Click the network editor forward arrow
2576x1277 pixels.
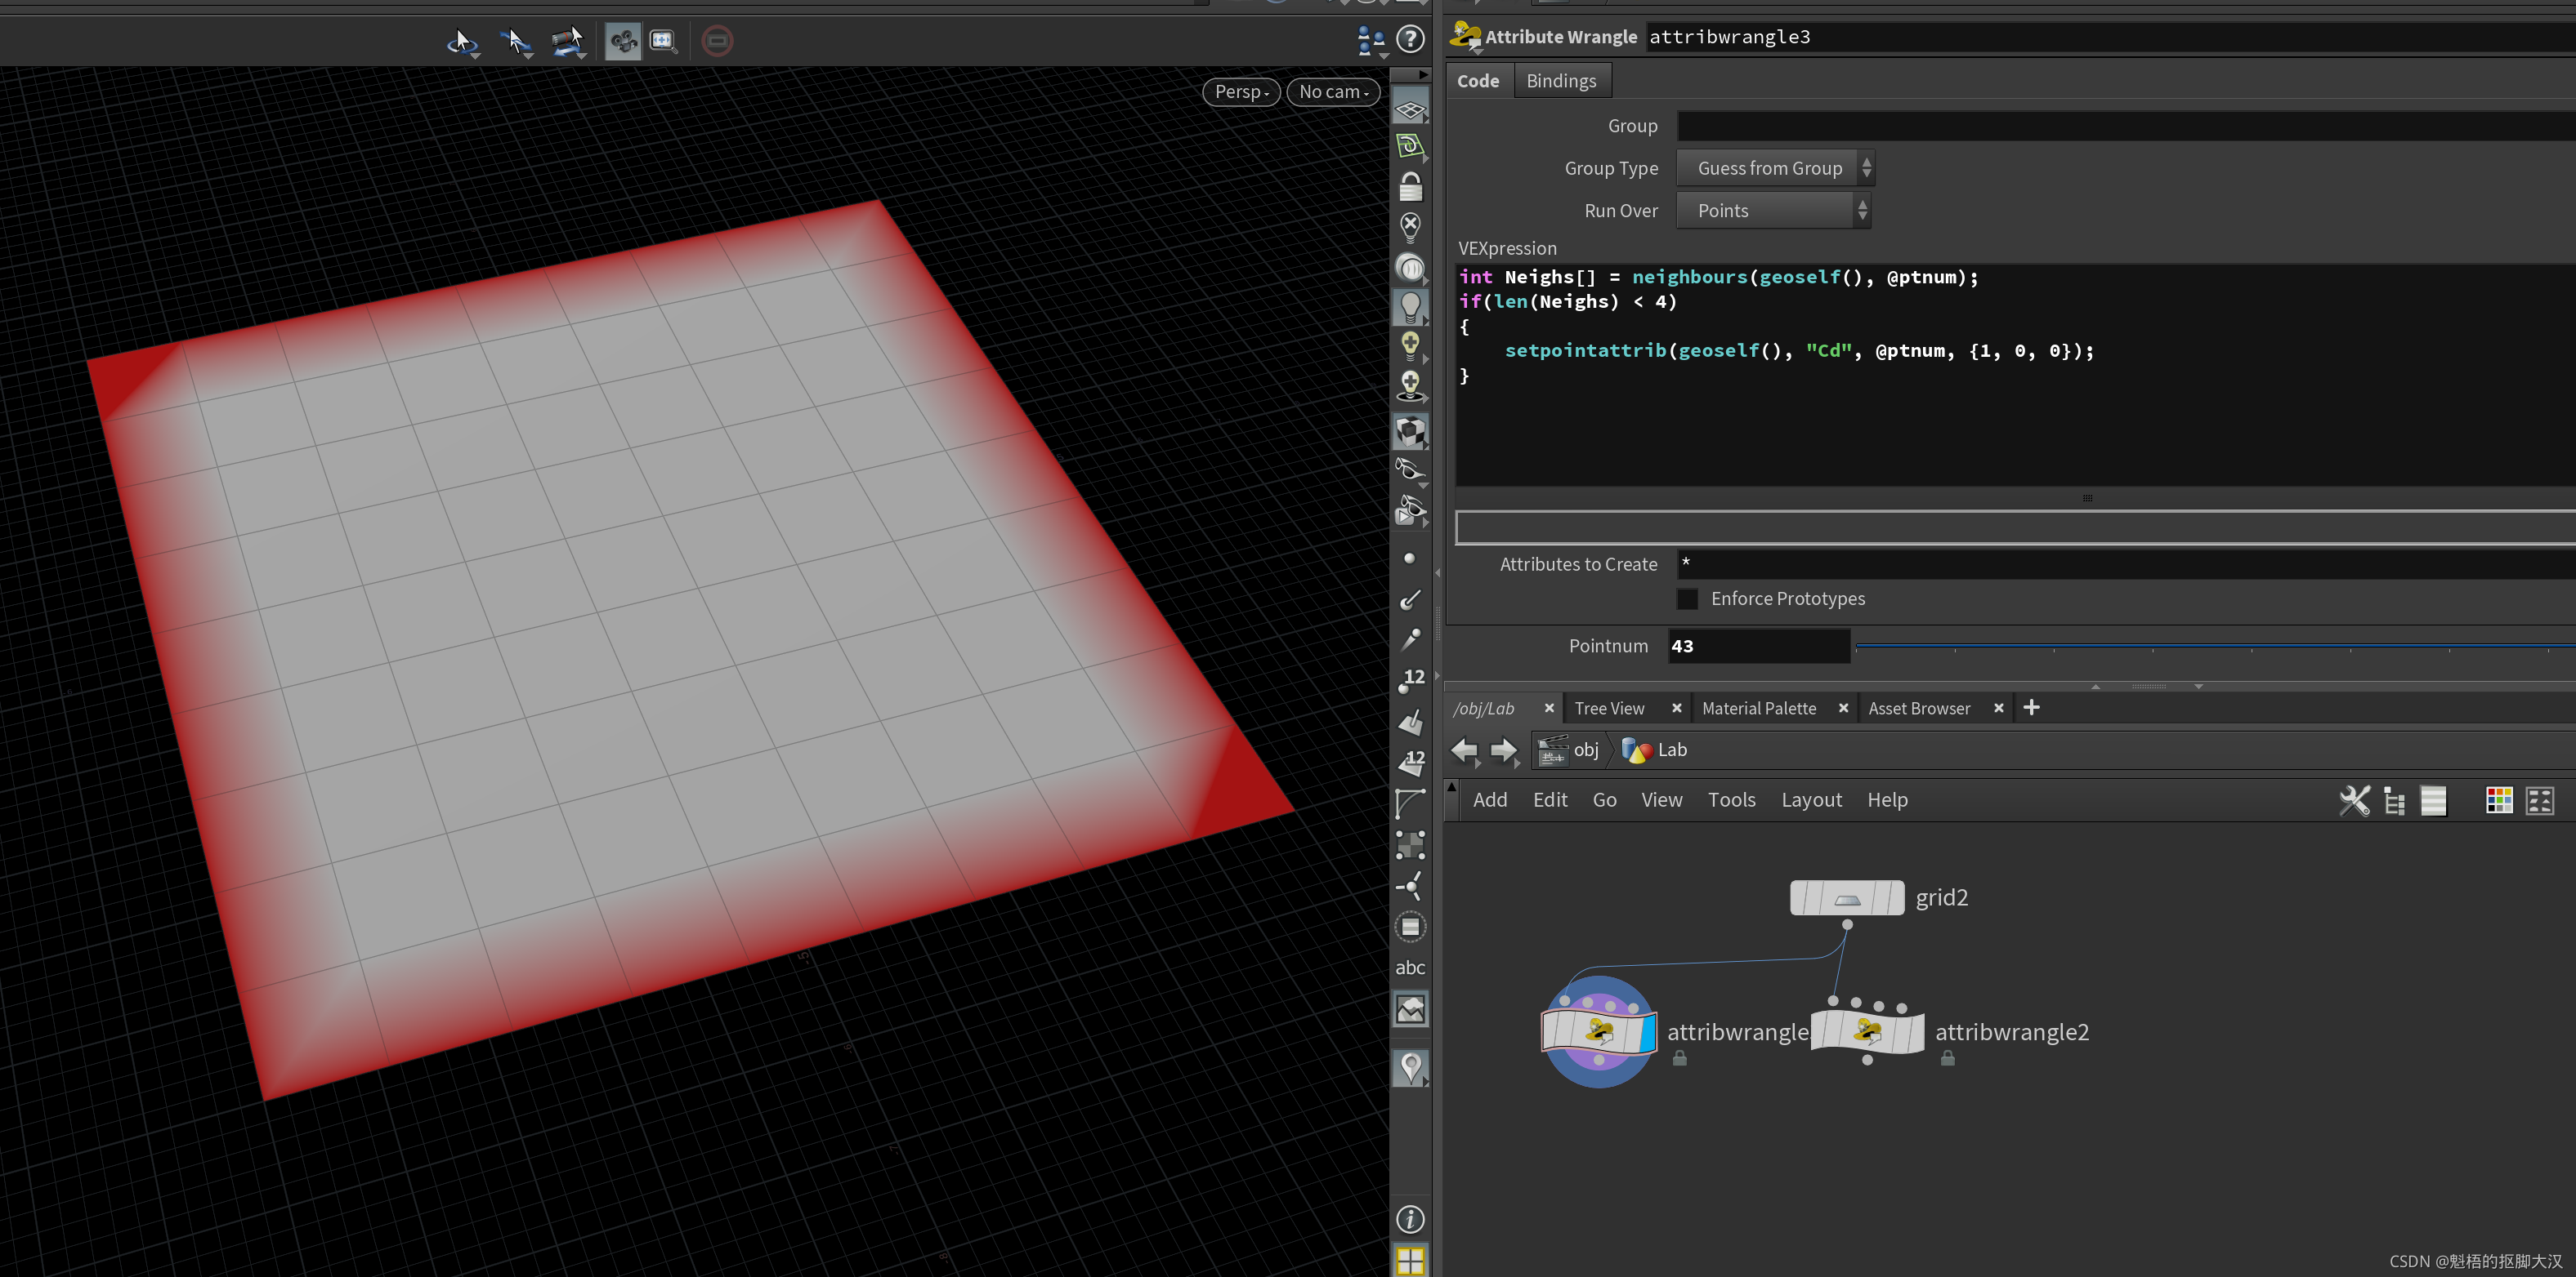pos(1503,750)
